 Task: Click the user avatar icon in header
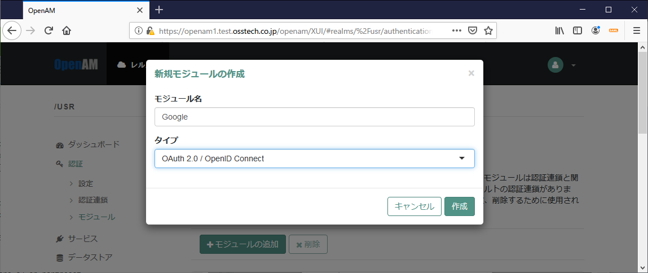[556, 65]
